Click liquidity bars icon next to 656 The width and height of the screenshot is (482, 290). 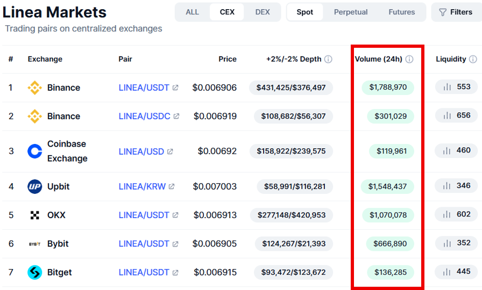pos(447,115)
